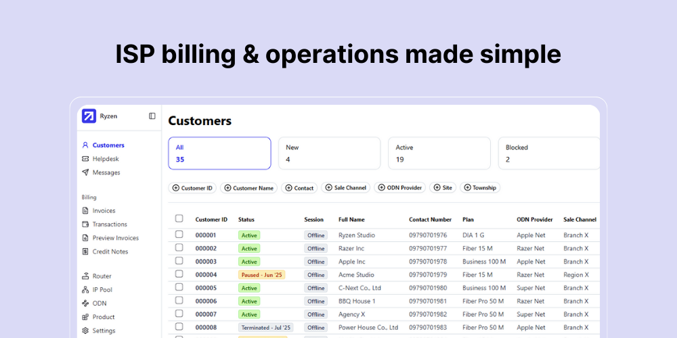Viewport: 677px width, 338px height.
Task: Check the box for customer 000001
Action: [179, 235]
